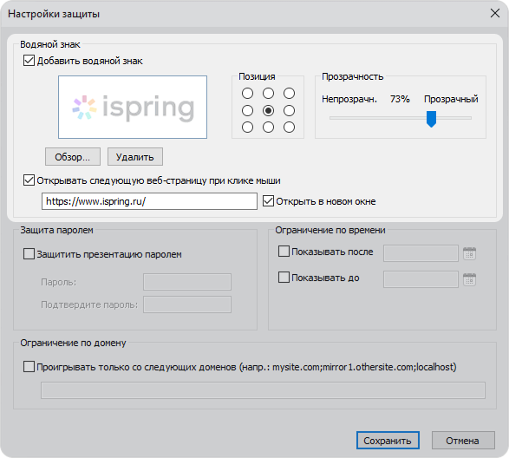The height and width of the screenshot is (458, 509).
Task: Enable Показывать после checkbox
Action: (x=284, y=252)
